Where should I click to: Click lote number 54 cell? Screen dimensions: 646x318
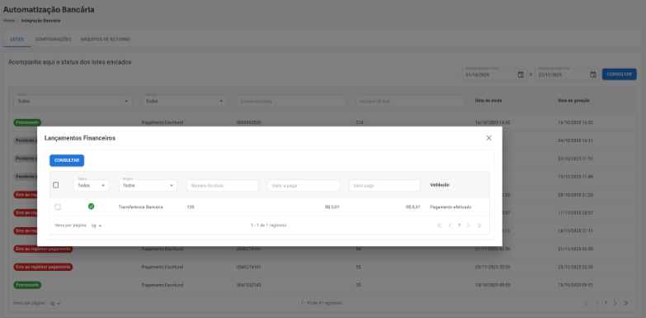click(358, 249)
